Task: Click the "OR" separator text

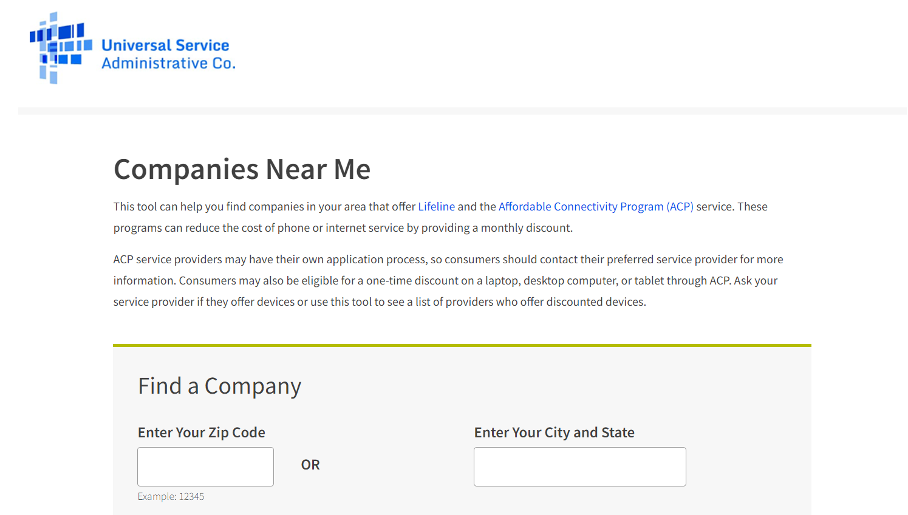Action: (x=310, y=465)
